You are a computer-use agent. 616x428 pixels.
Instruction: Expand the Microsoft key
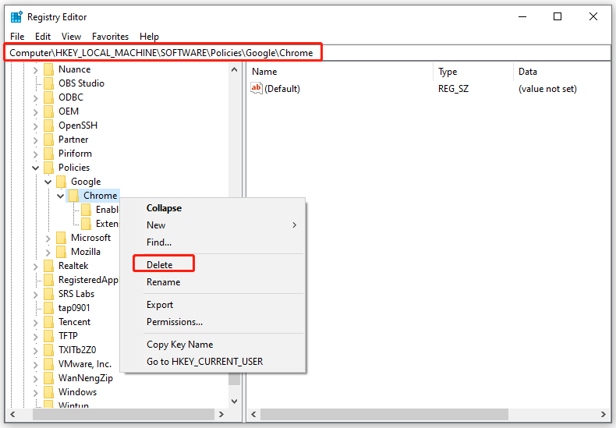[48, 239]
